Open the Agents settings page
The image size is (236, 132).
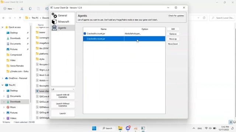pyautogui.click(x=63, y=28)
